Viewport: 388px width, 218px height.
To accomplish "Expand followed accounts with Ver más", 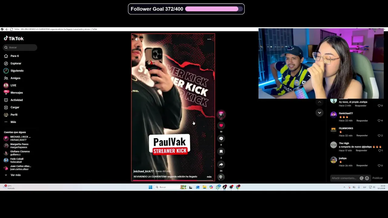I will 13,175.
